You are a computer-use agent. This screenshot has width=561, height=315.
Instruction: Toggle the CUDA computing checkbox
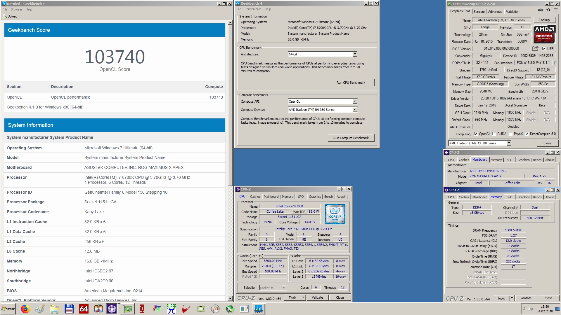[x=494, y=134]
